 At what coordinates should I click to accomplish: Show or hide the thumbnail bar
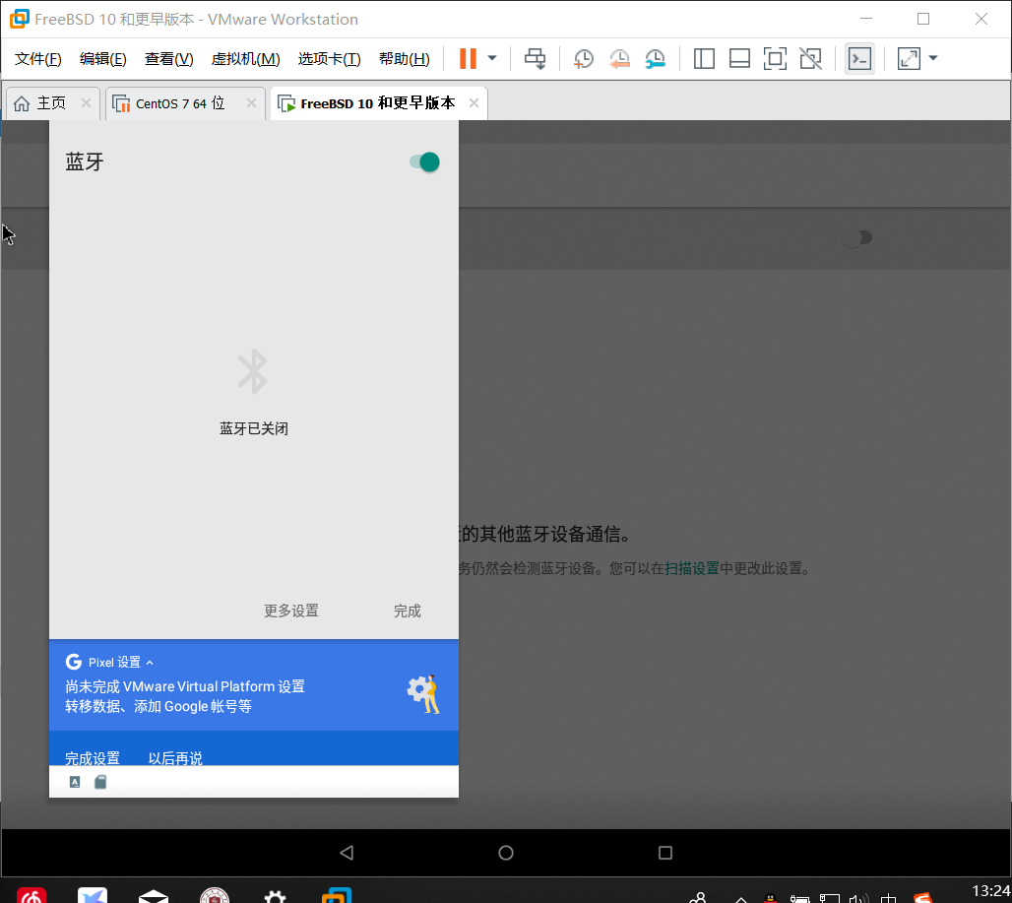[x=739, y=59]
